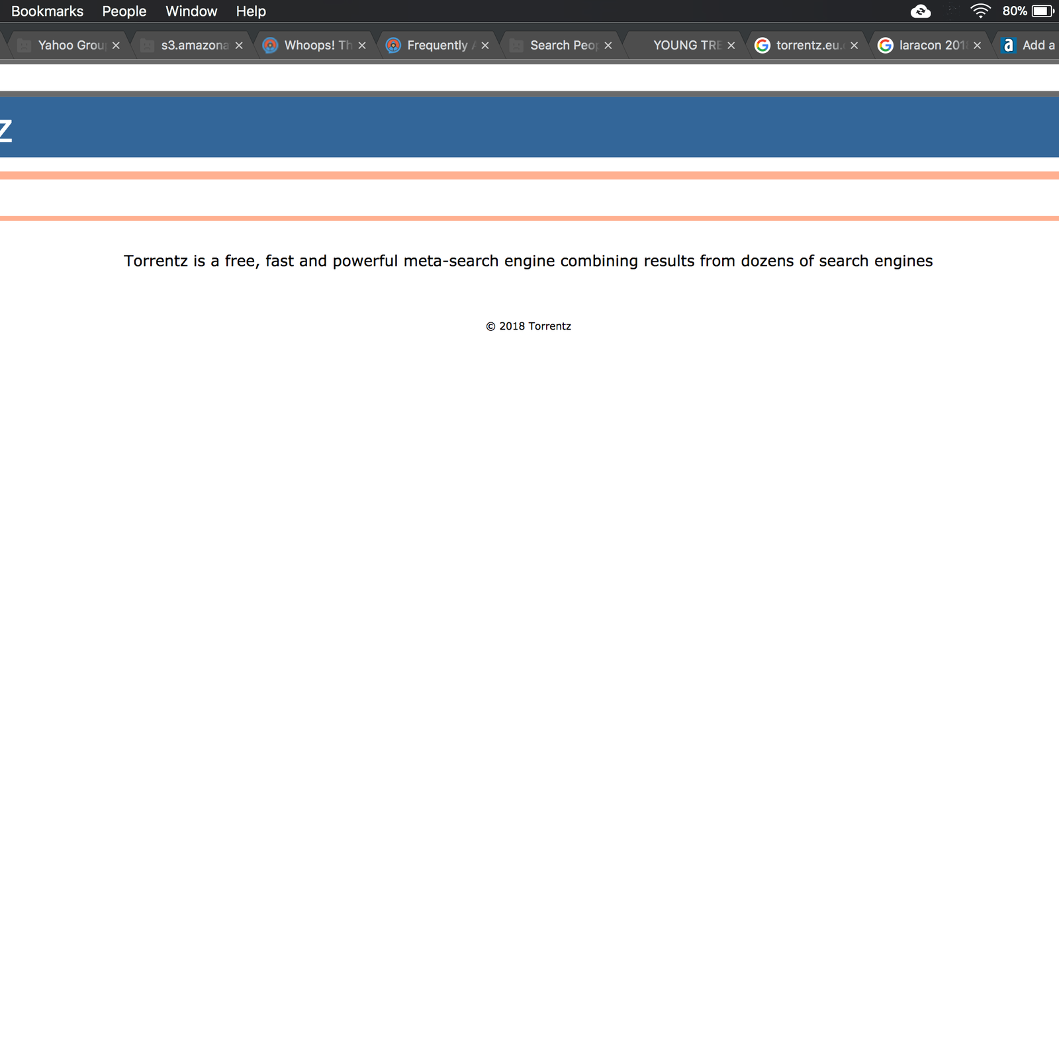This screenshot has height=1059, width=1059.
Task: Open the Window menu
Action: (191, 11)
